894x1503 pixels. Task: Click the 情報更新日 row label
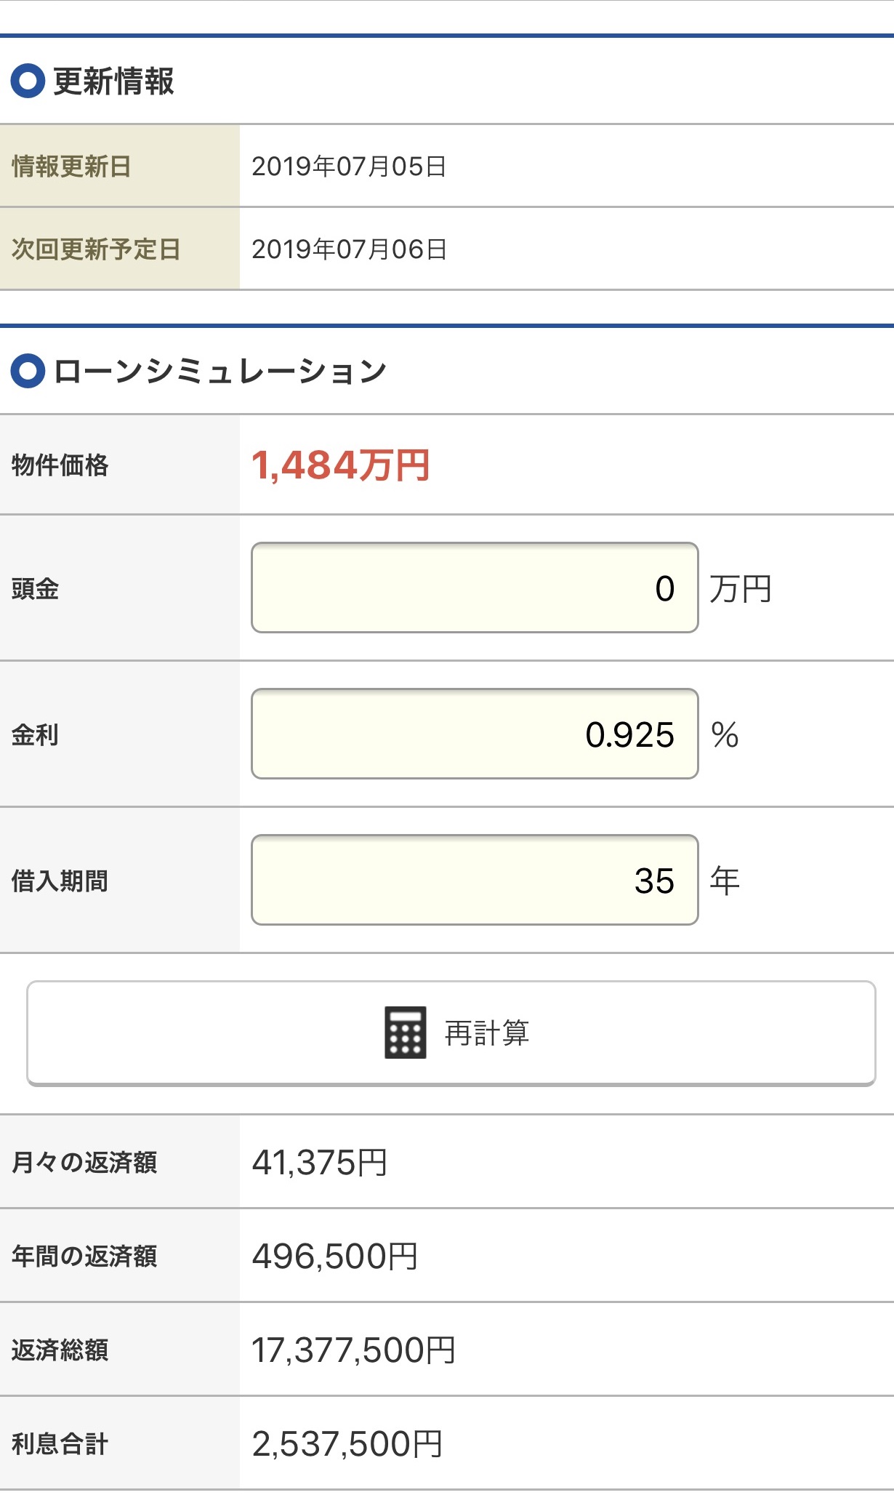[x=71, y=167]
